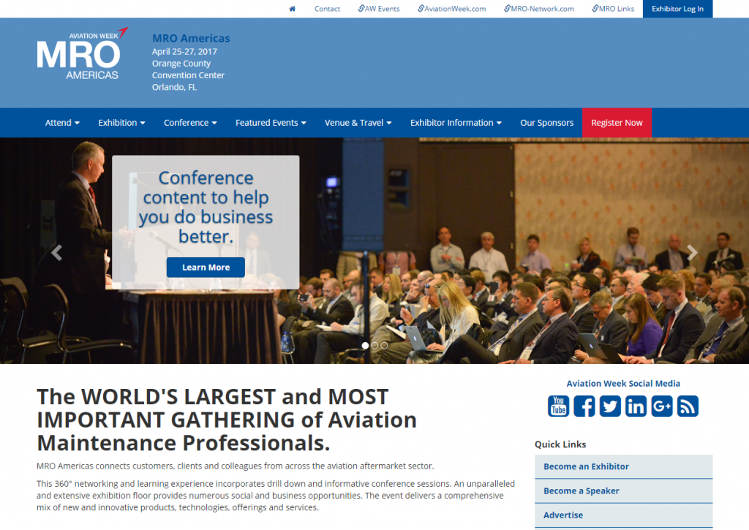
Task: Go to previous carousel slide arrow
Action: [x=57, y=252]
